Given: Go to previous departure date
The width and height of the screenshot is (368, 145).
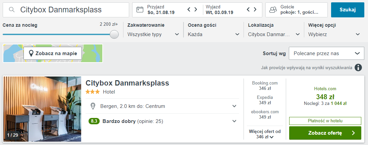Looking at the screenshot, I should (248, 10).
